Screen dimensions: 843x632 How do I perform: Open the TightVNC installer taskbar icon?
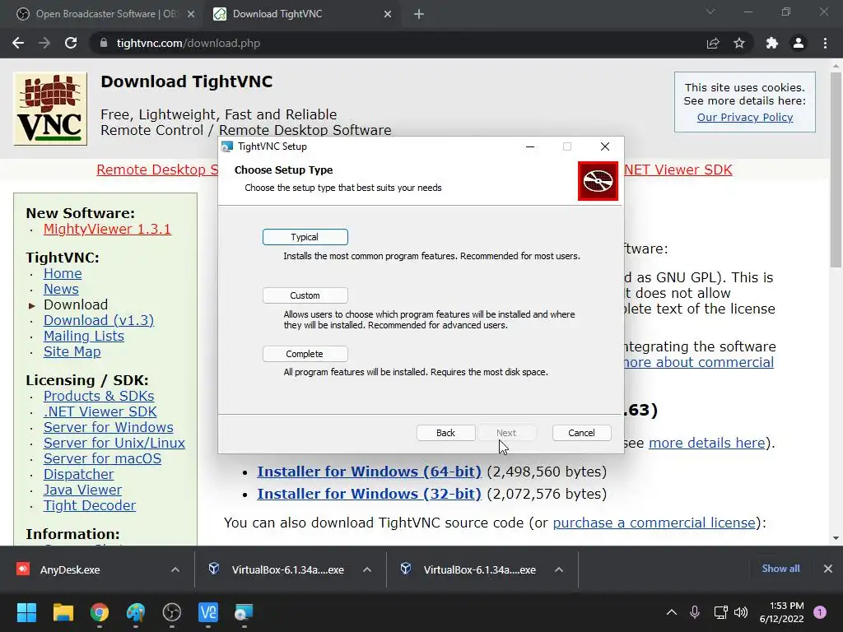click(244, 612)
